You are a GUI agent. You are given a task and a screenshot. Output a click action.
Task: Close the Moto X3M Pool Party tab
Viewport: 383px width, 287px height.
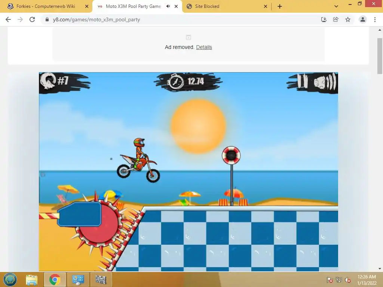(x=176, y=6)
